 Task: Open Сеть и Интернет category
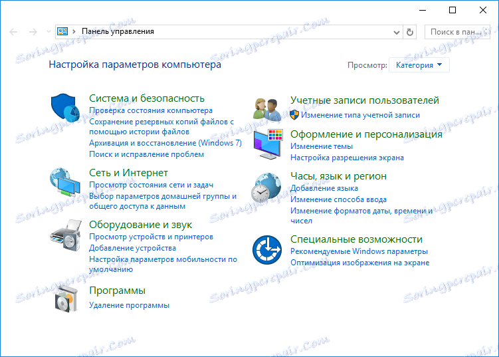(128, 173)
